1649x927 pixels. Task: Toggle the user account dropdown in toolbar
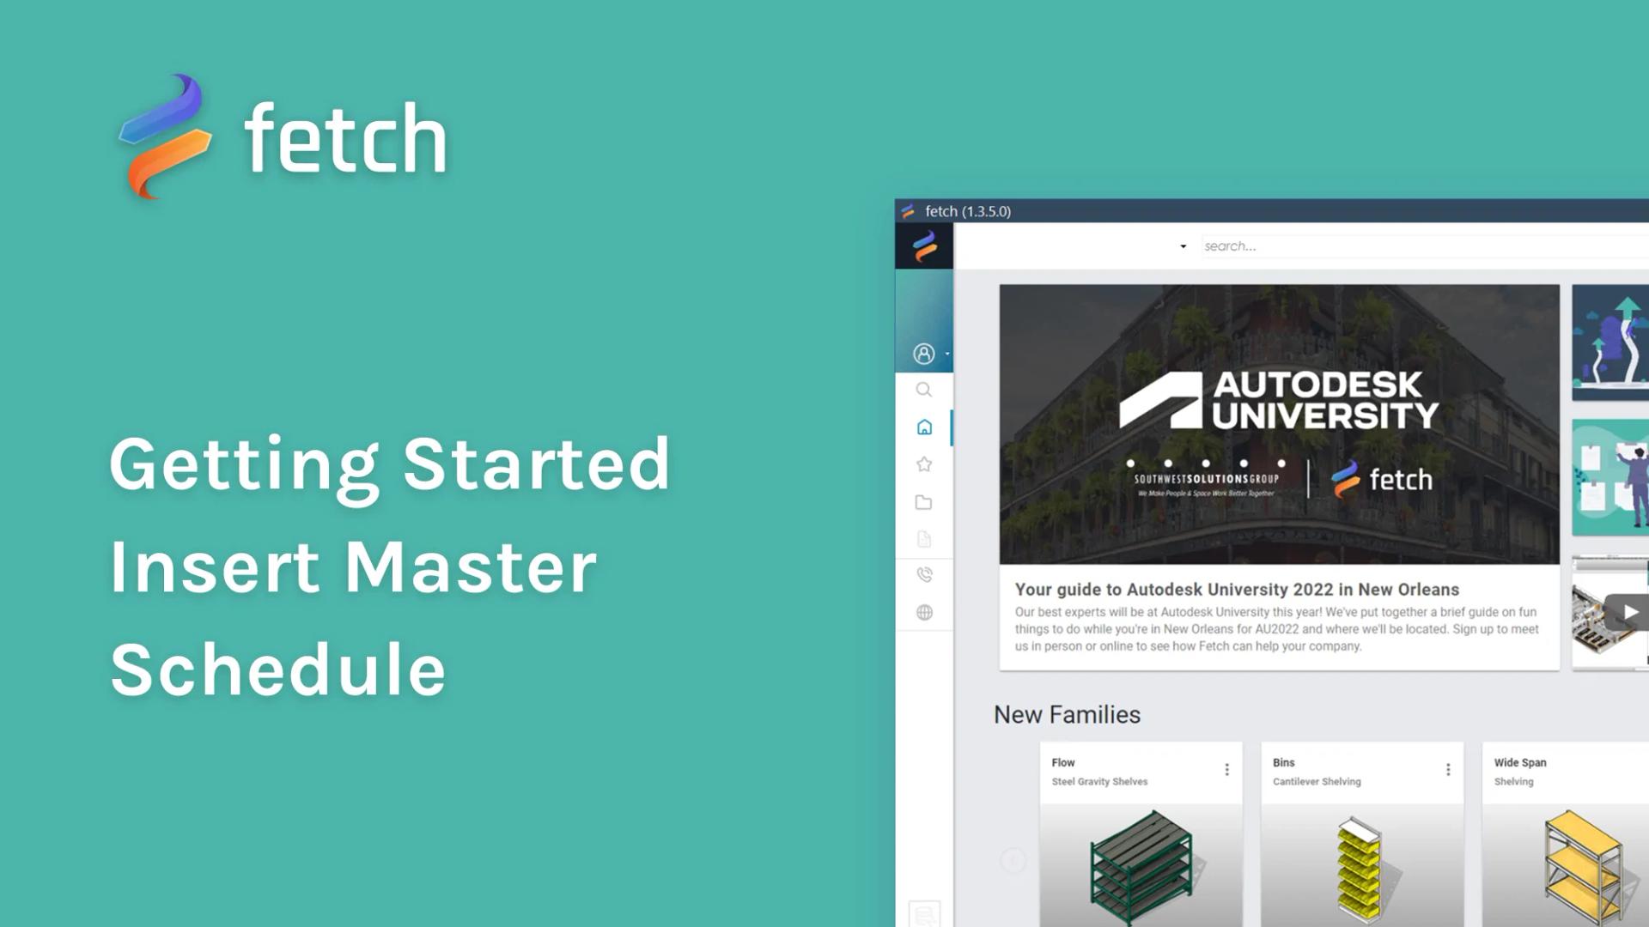928,352
